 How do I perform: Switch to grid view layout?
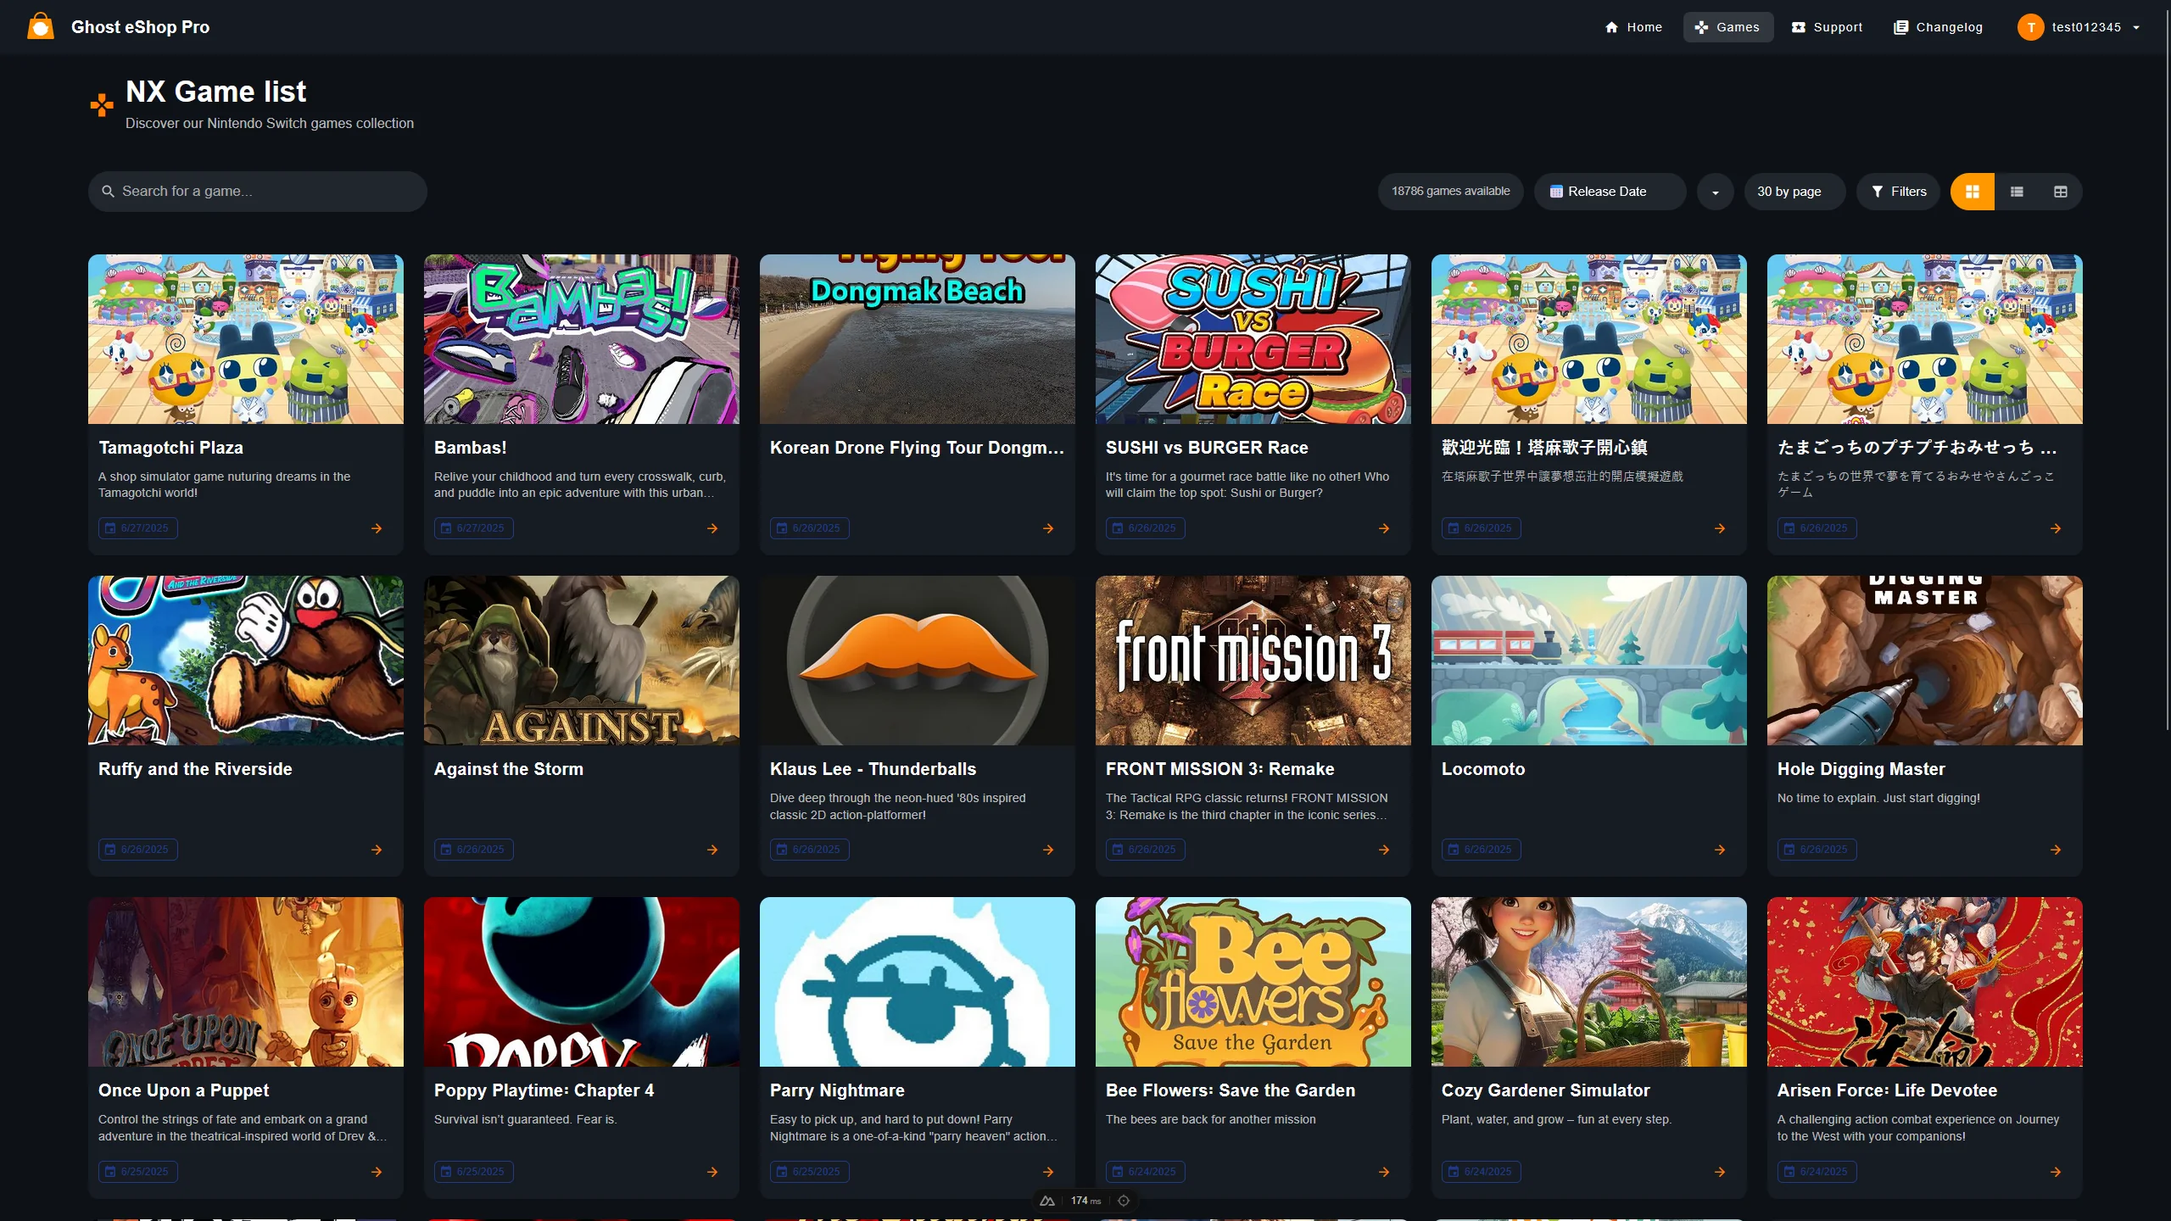(1973, 191)
